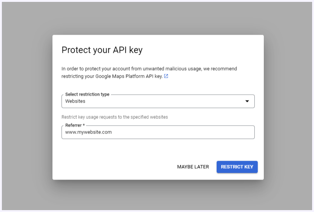Choose MAYBE LATER to skip restriction
Viewport: 314px width, 212px height.
tap(193, 167)
